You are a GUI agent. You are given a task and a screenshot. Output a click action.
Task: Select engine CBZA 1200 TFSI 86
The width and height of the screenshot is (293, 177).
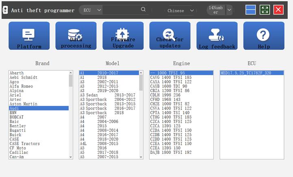[181, 91]
